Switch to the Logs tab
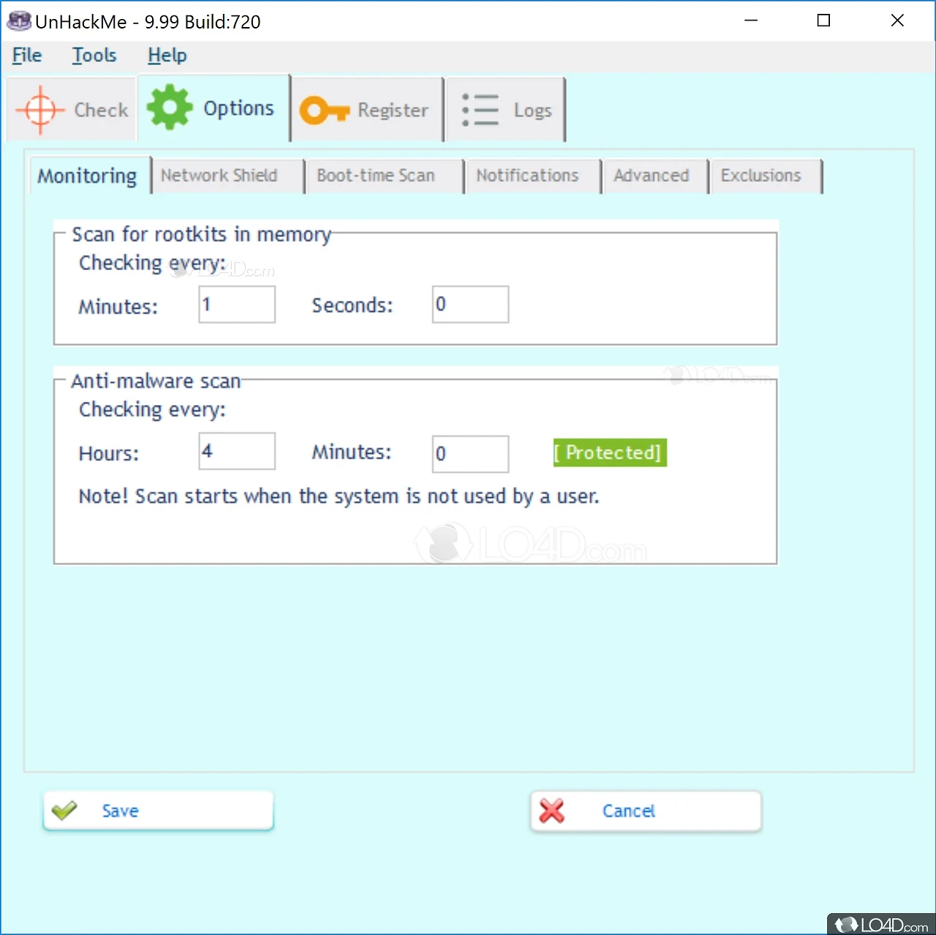 coord(506,110)
